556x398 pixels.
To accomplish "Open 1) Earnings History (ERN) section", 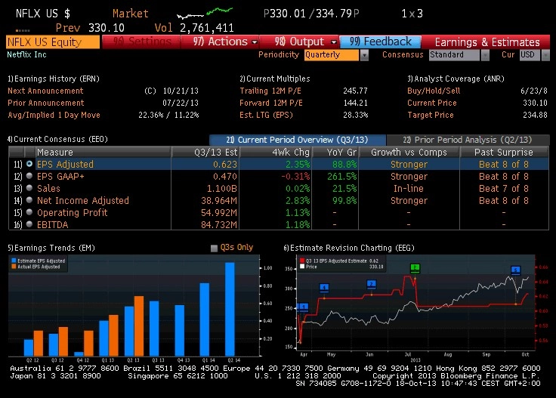I will tap(54, 79).
